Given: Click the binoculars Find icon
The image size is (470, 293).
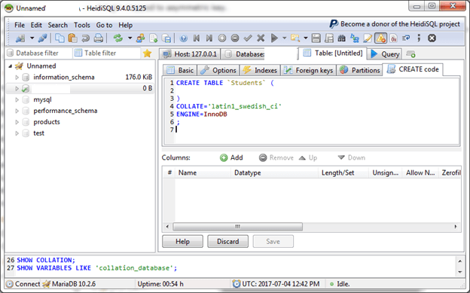Looking at the screenshot, I should coord(342,38).
